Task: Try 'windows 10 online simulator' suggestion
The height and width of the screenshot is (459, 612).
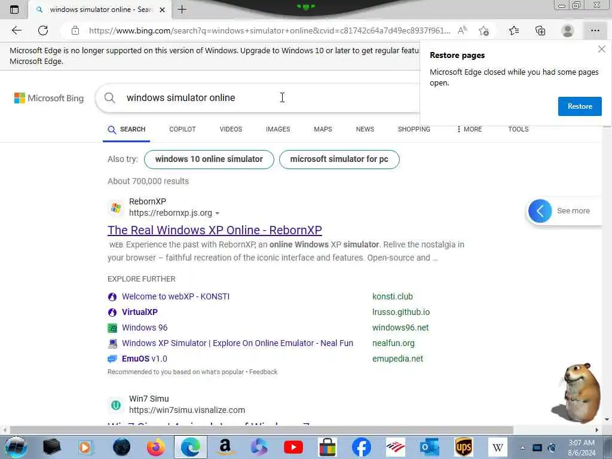Action: tap(209, 159)
